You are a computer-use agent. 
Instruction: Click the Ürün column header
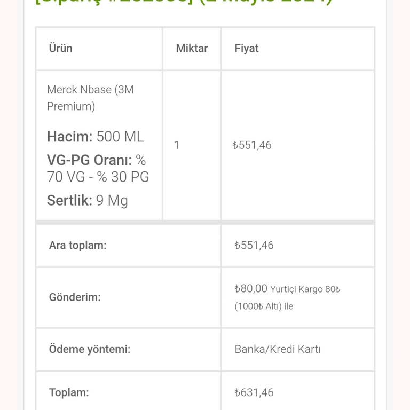pos(60,48)
